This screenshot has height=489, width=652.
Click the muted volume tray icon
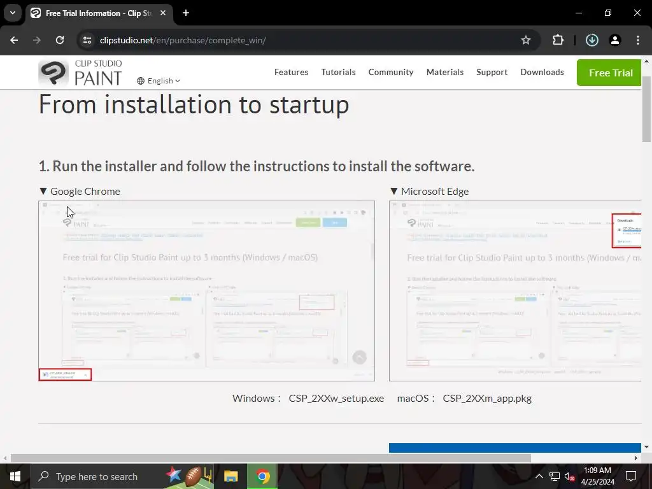click(x=569, y=476)
